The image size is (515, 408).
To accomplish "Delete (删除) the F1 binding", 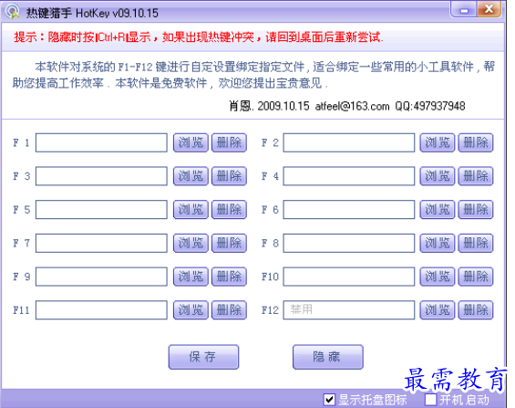I will point(230,142).
